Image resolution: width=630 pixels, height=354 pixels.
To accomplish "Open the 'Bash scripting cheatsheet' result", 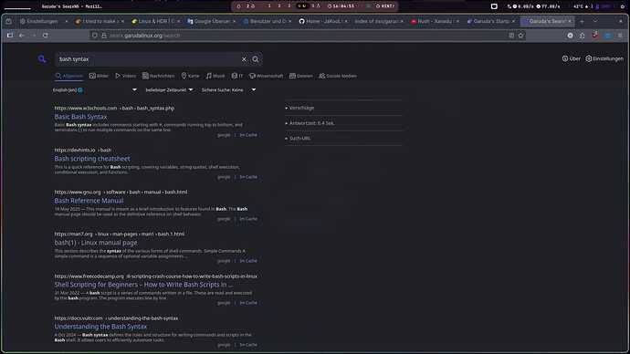I will pyautogui.click(x=92, y=159).
